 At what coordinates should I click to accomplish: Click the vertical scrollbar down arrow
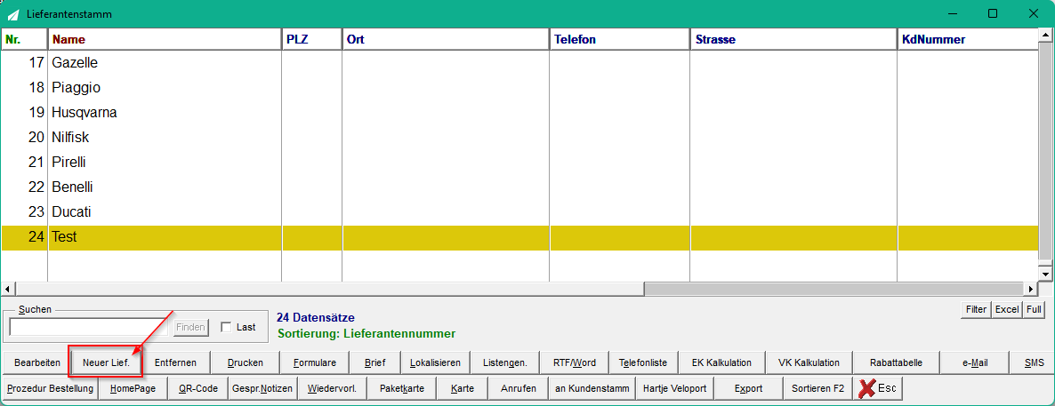point(1045,275)
